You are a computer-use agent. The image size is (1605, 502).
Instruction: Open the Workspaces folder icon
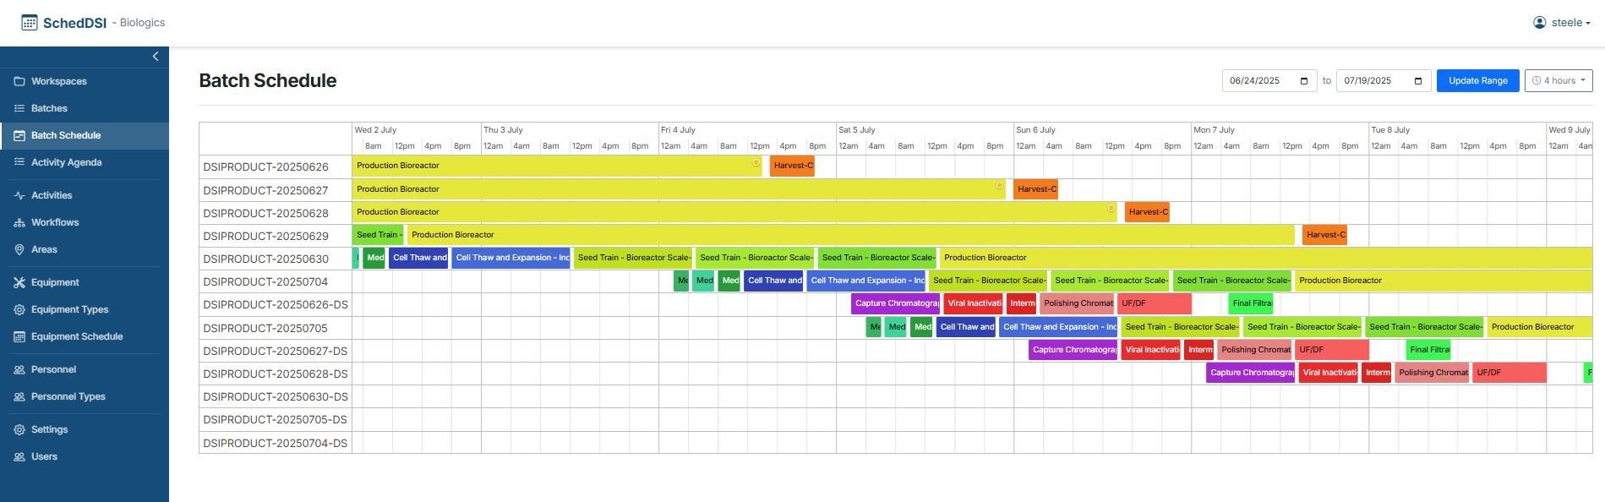tap(19, 81)
